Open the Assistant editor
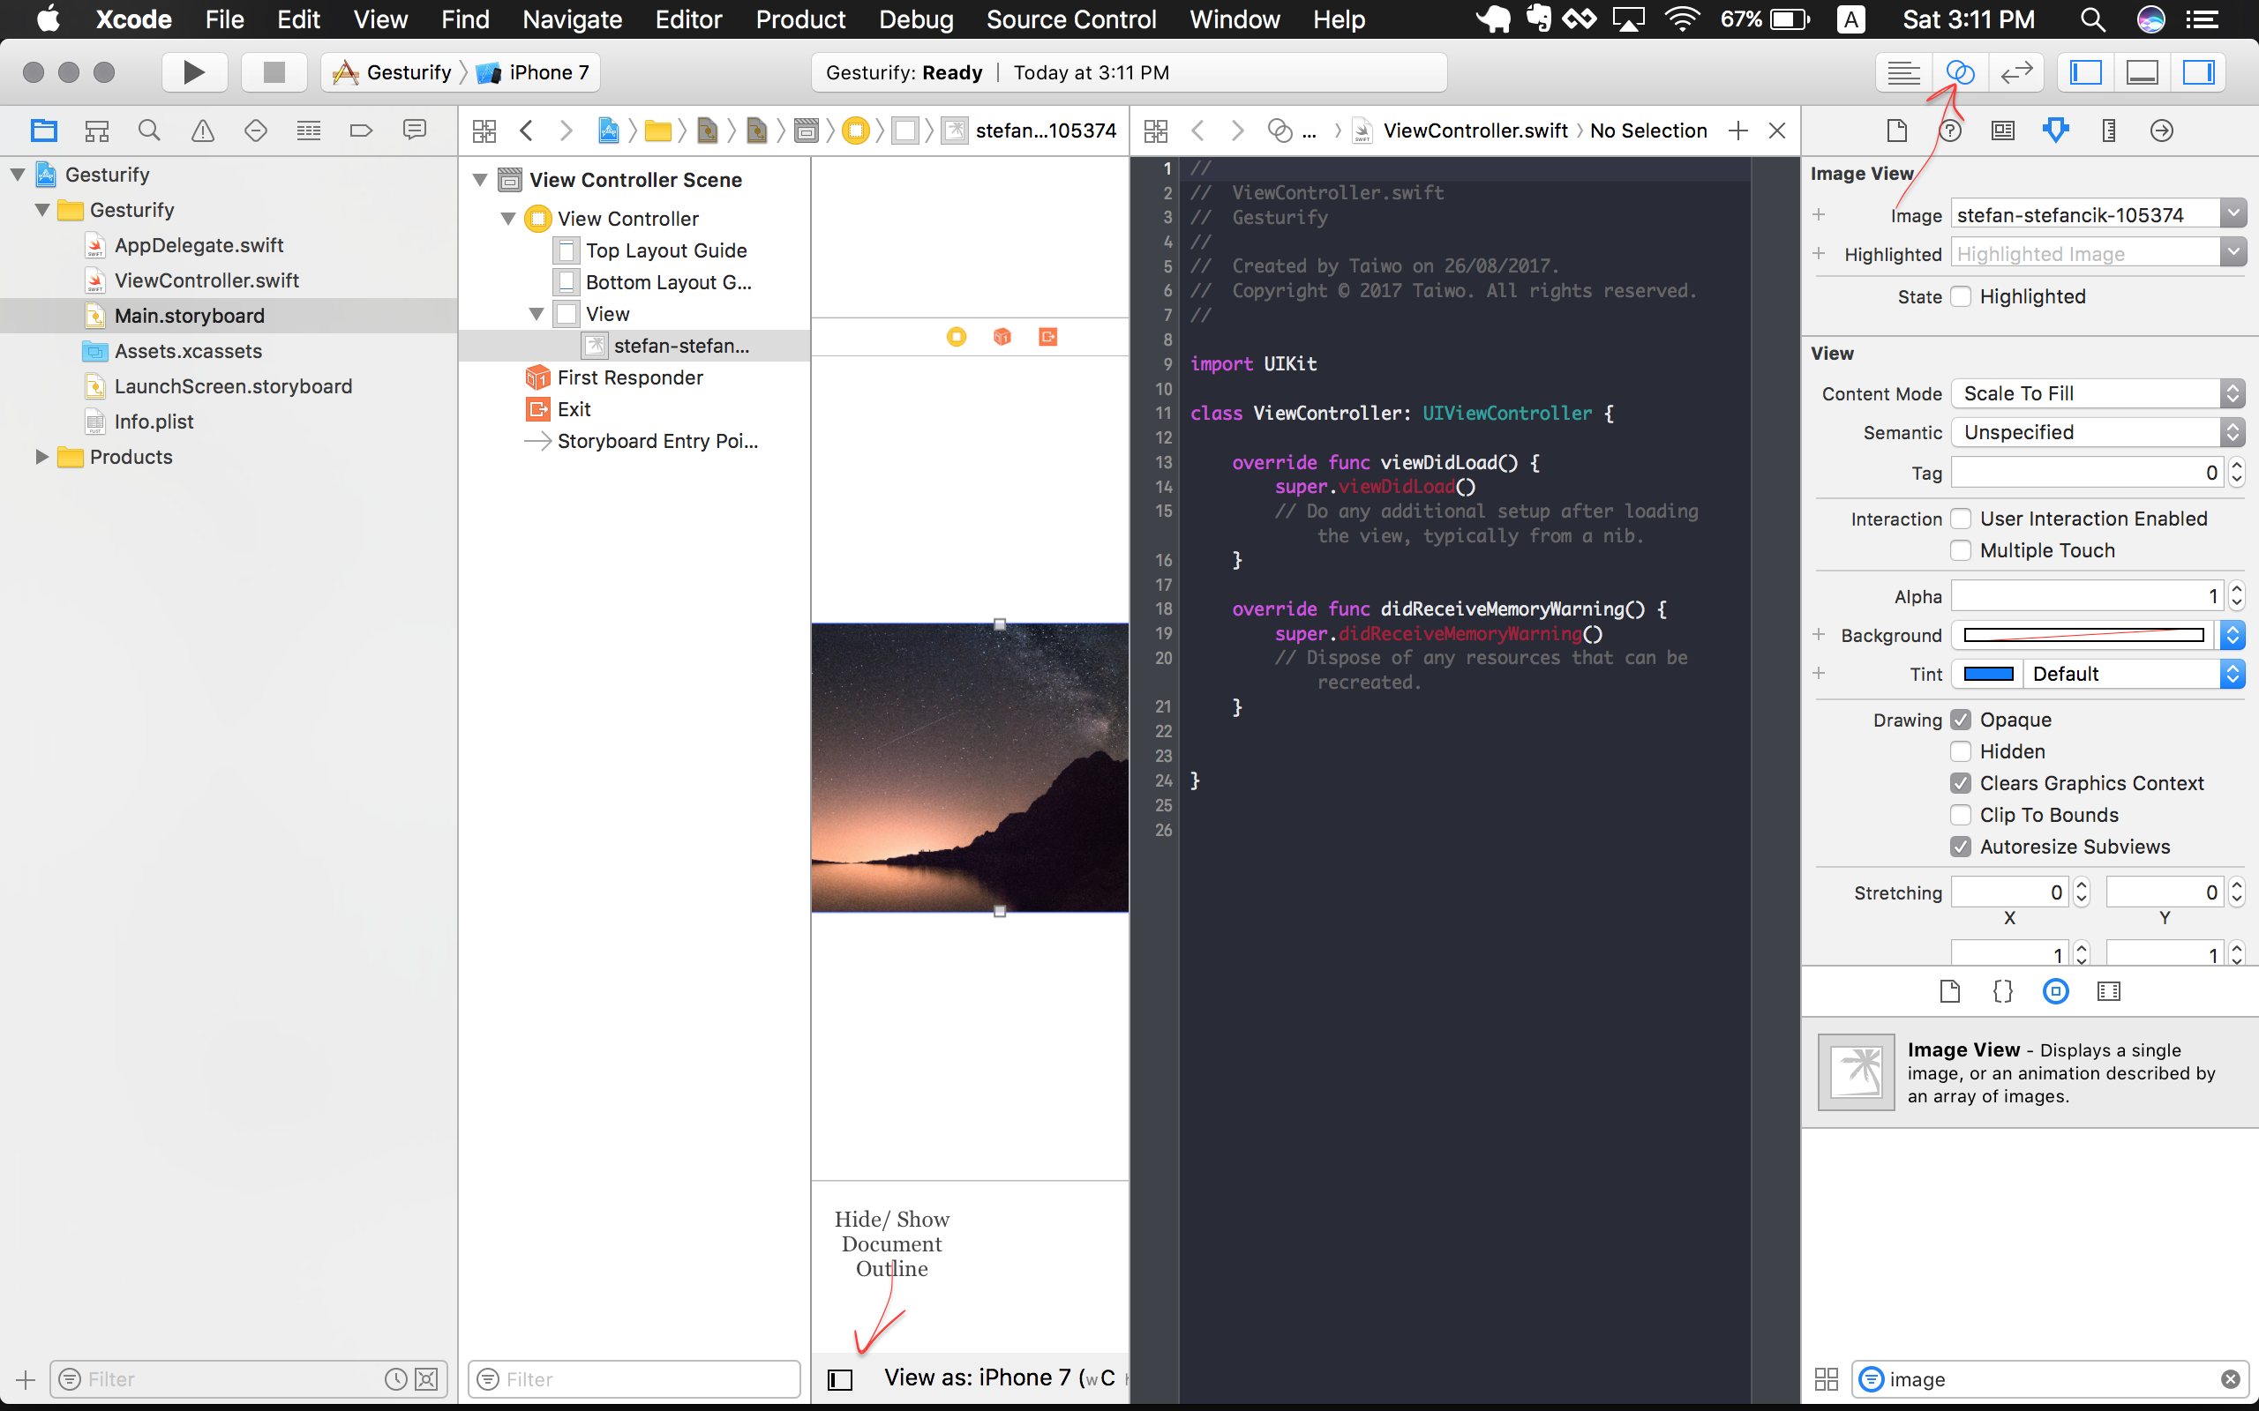 coord(1960,71)
